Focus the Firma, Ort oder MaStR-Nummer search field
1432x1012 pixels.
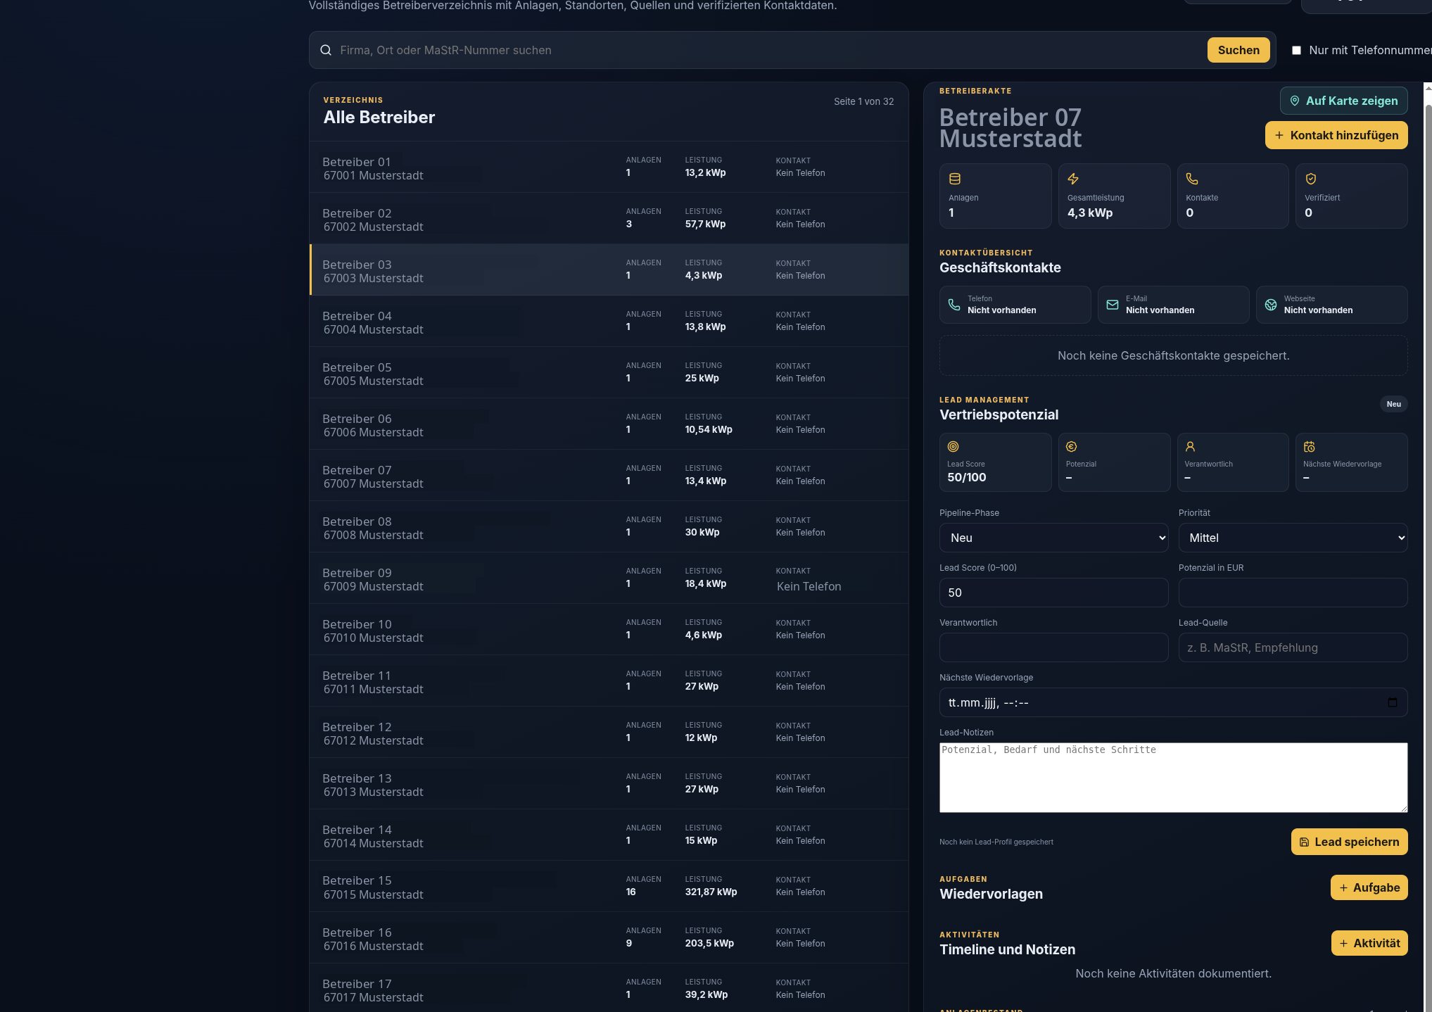(x=771, y=50)
